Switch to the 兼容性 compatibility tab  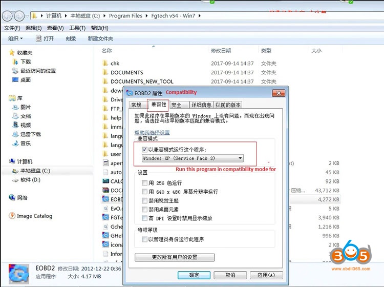(x=158, y=105)
